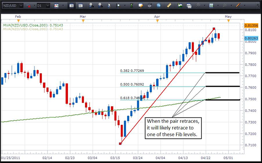Expand arrow beside pencil tool
Viewport: 262px width, 163px height.
tap(245, 6)
